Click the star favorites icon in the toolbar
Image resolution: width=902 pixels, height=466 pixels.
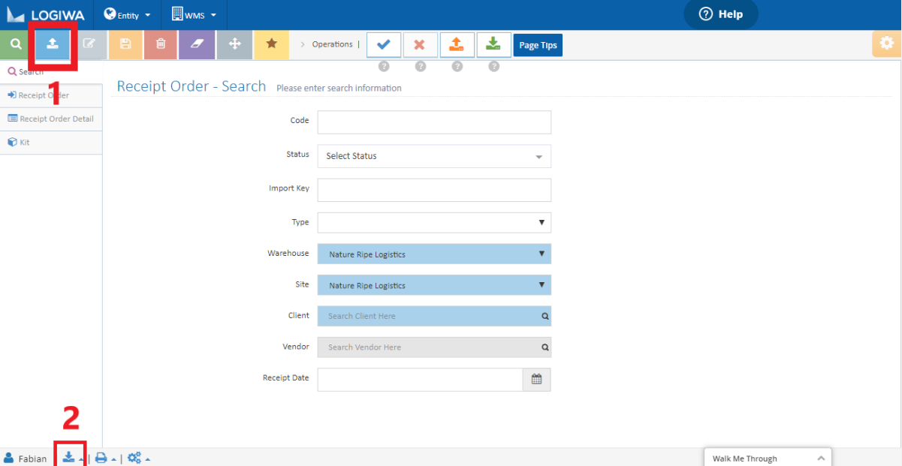[271, 44]
